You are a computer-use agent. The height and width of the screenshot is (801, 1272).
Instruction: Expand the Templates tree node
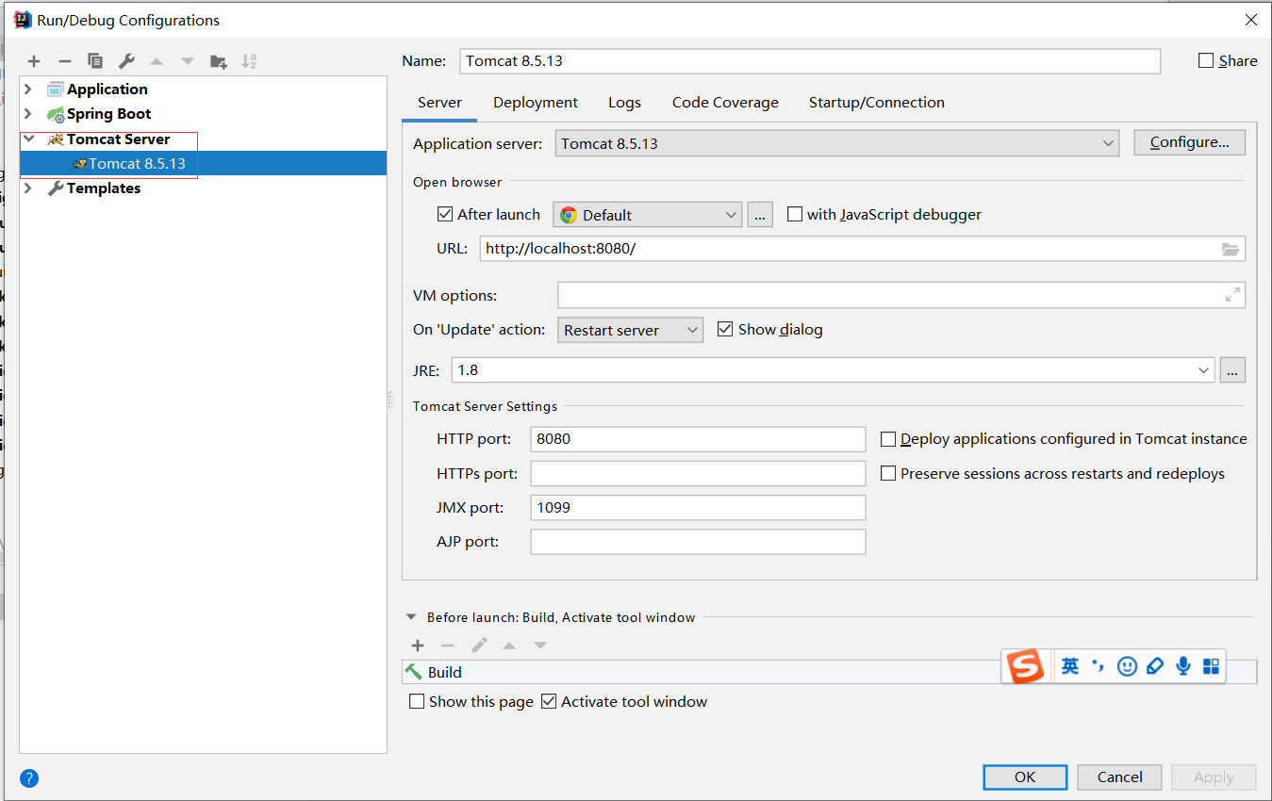click(x=28, y=188)
